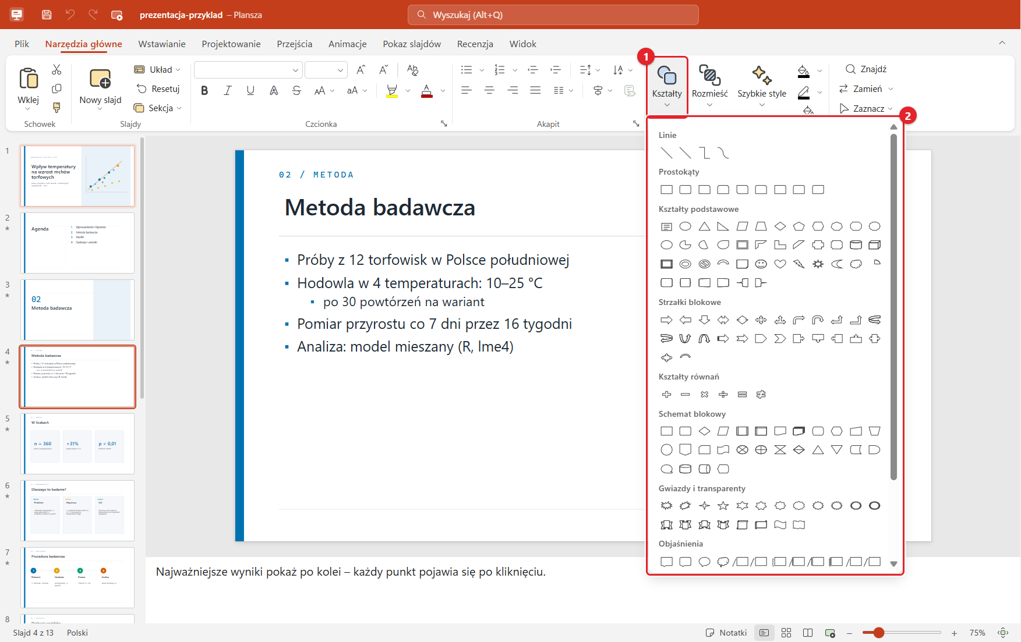The image size is (1021, 642).
Task: Click the Znajdź find button
Action: (x=866, y=69)
